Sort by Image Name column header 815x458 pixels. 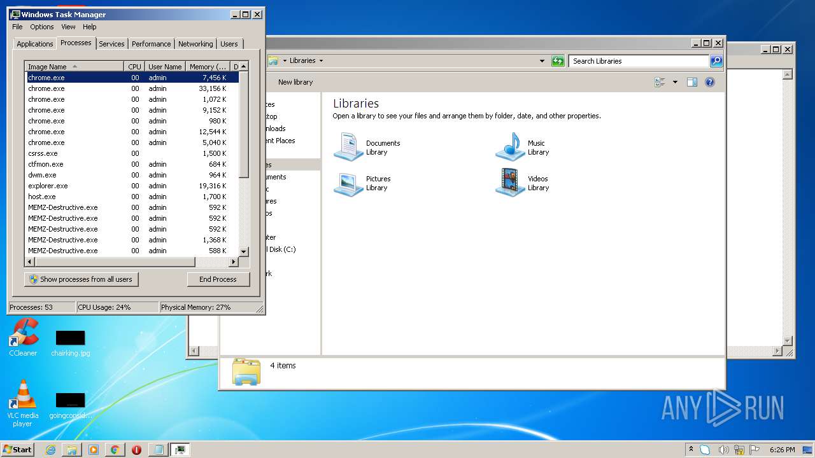click(74, 67)
